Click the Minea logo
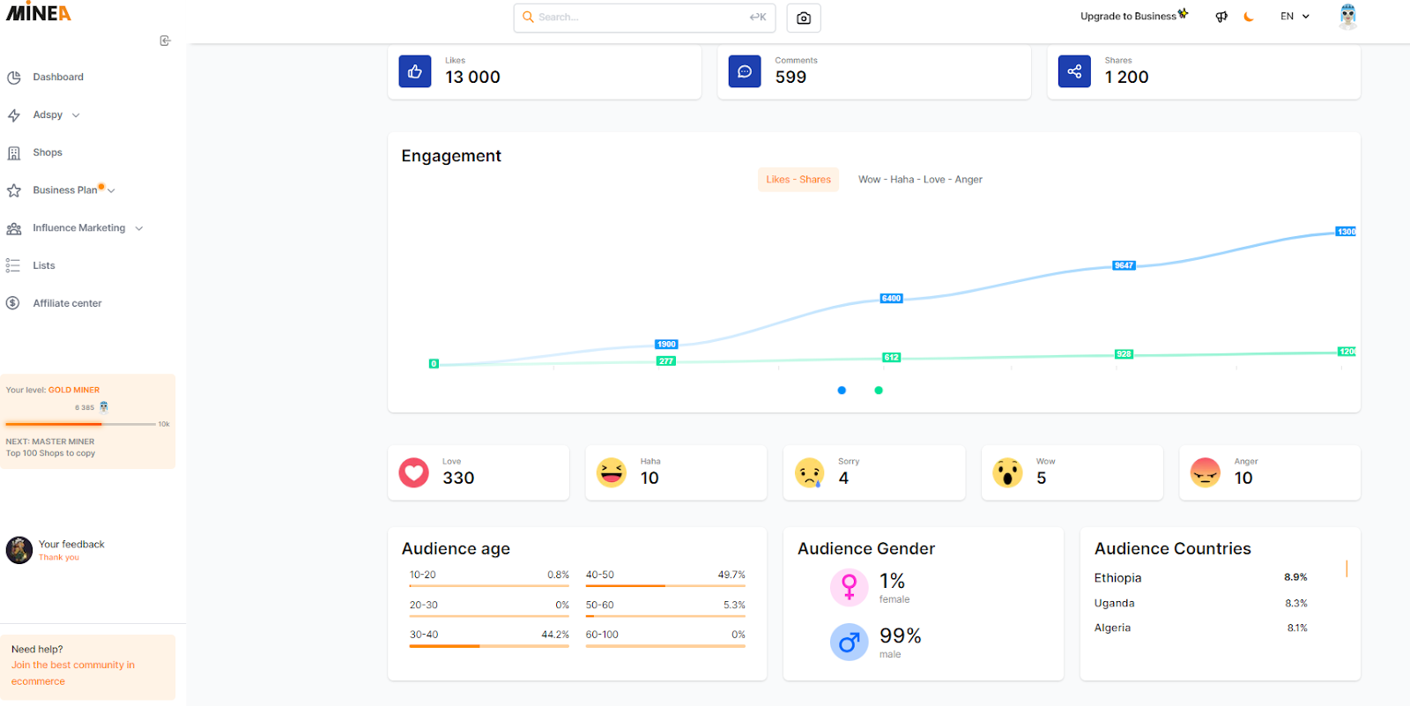The height and width of the screenshot is (706, 1410). pos(39,11)
